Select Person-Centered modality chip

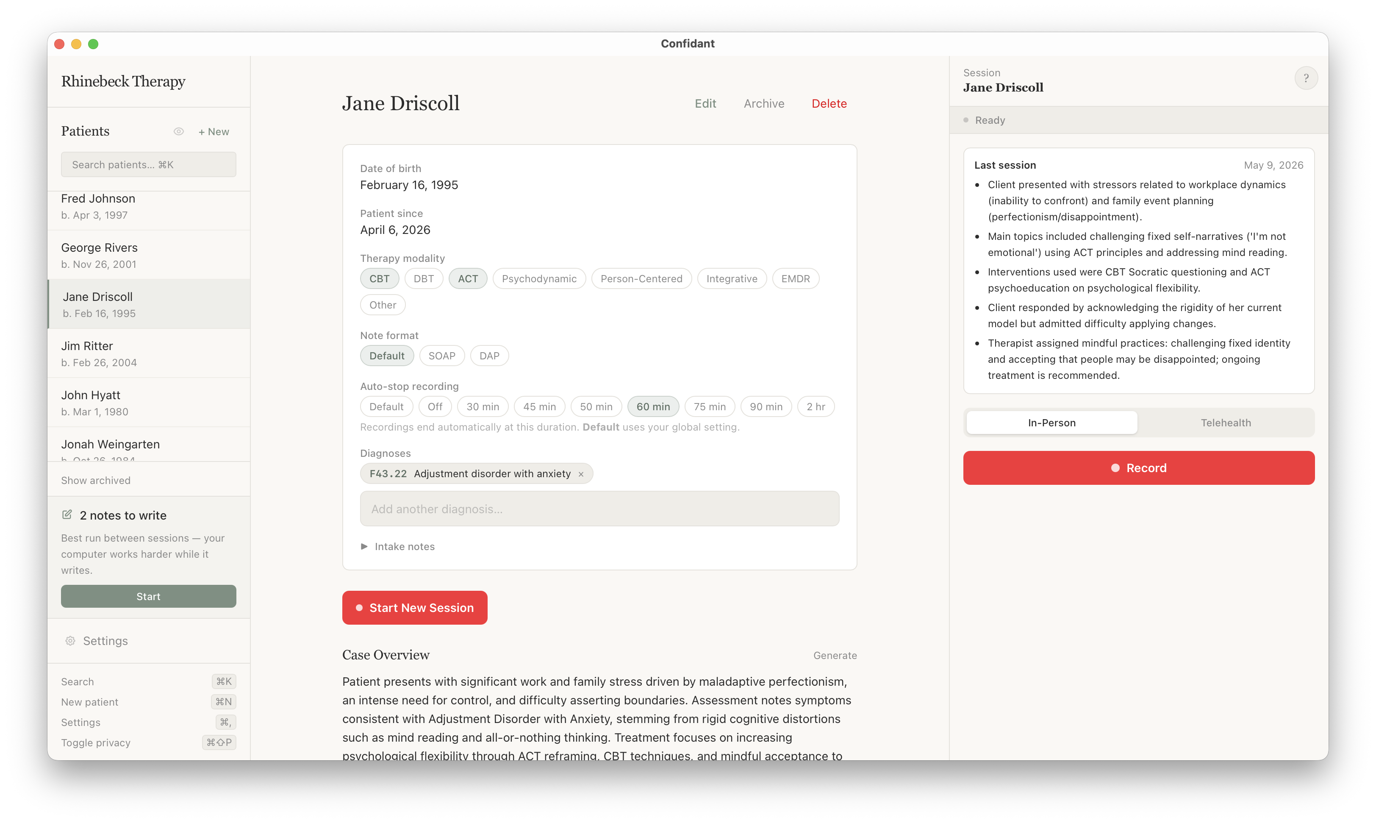(x=641, y=278)
